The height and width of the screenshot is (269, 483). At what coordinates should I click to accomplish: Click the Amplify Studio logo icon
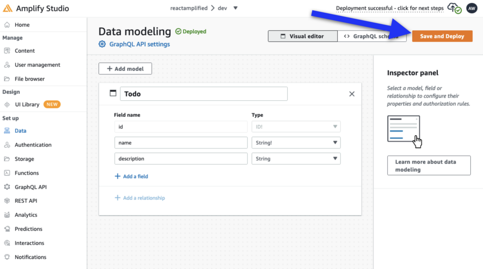8,8
